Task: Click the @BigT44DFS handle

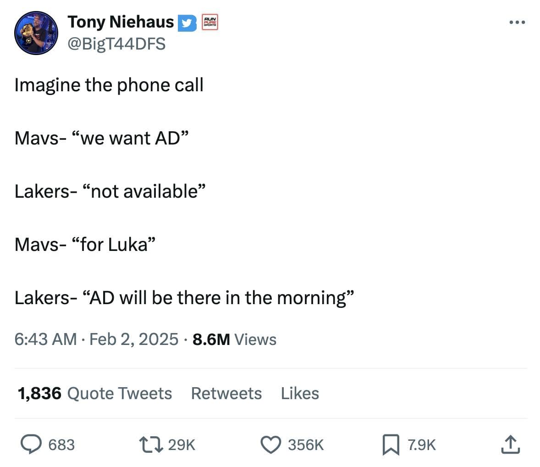Action: [x=117, y=44]
